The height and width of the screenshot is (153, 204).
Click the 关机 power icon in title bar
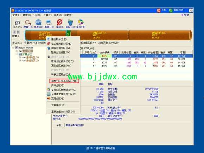click(x=159, y=11)
